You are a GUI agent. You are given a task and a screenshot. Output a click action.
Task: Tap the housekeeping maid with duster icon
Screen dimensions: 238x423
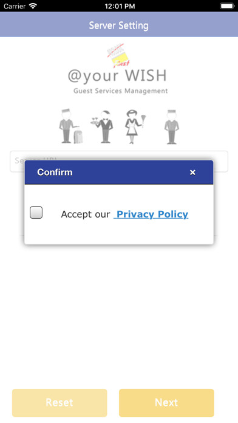click(x=135, y=126)
